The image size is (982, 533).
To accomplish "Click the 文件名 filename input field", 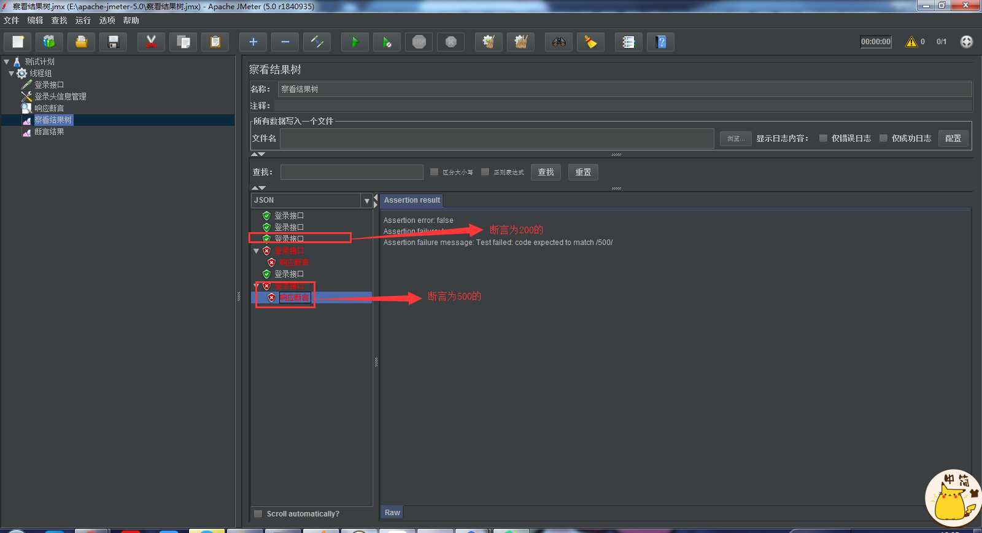I will (x=497, y=139).
